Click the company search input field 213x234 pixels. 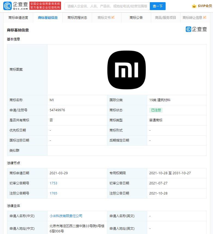[107, 6]
